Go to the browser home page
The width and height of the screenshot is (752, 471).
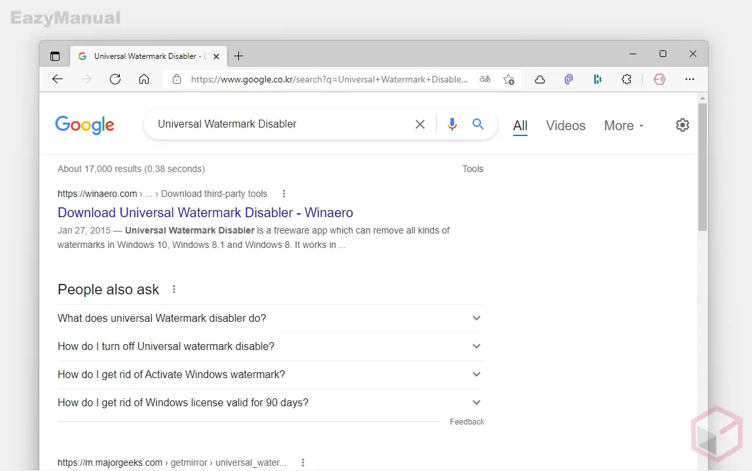pyautogui.click(x=144, y=79)
